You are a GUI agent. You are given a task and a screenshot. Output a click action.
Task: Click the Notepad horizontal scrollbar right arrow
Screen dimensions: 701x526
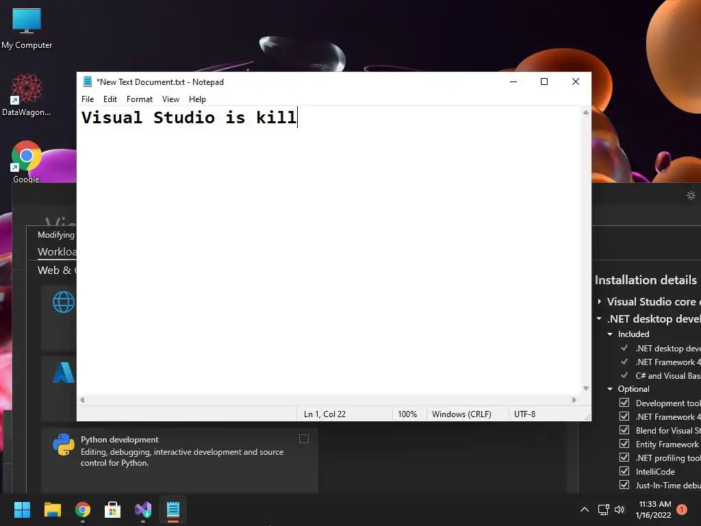click(574, 400)
